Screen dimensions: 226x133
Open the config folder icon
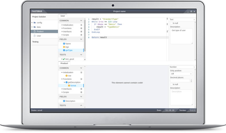point(35,22)
